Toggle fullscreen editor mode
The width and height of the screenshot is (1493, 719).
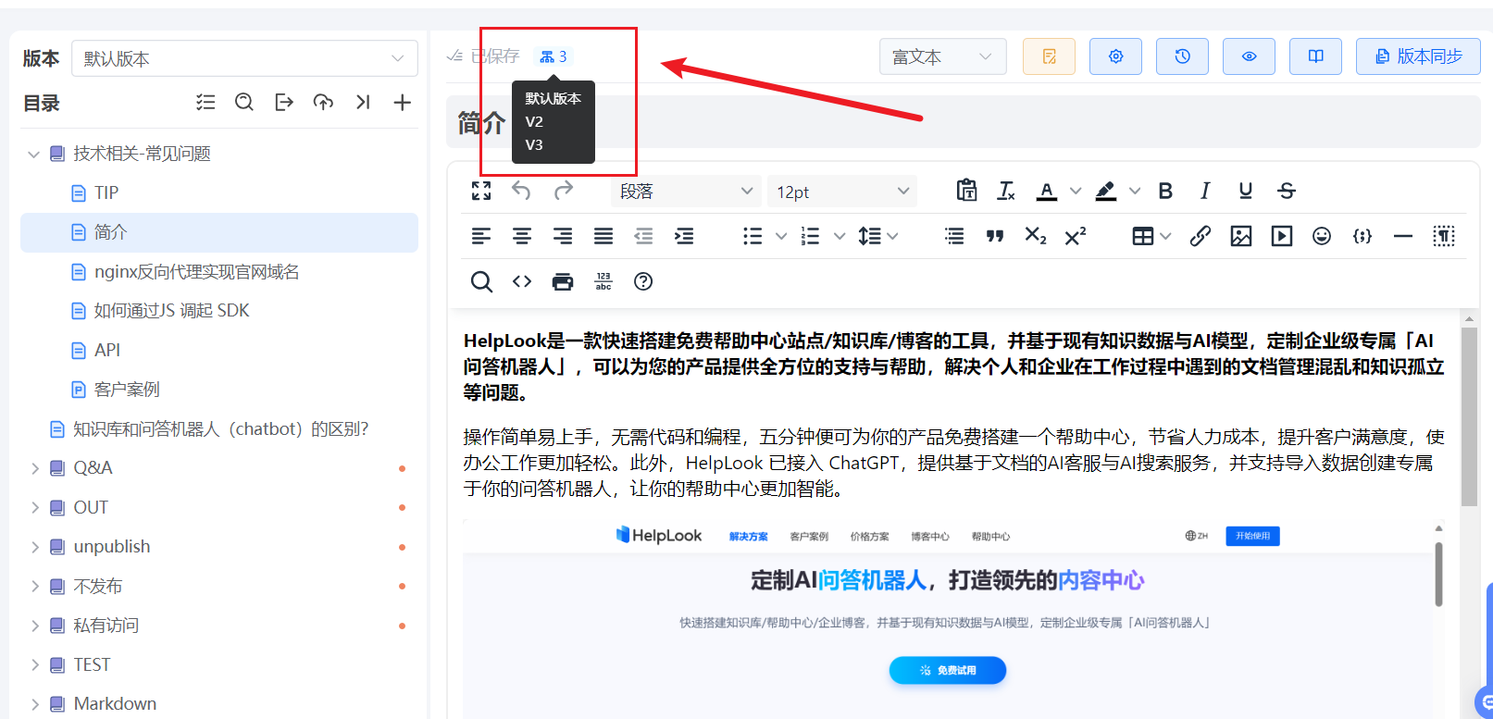tap(481, 191)
